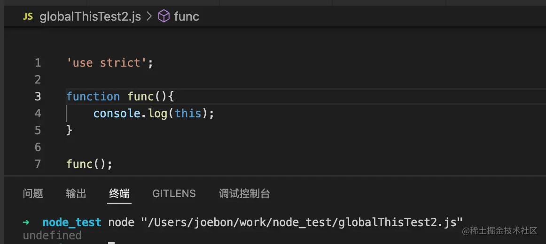Click the JS file icon in breadcrumb
Image resolution: width=546 pixels, height=244 pixels.
(28, 17)
